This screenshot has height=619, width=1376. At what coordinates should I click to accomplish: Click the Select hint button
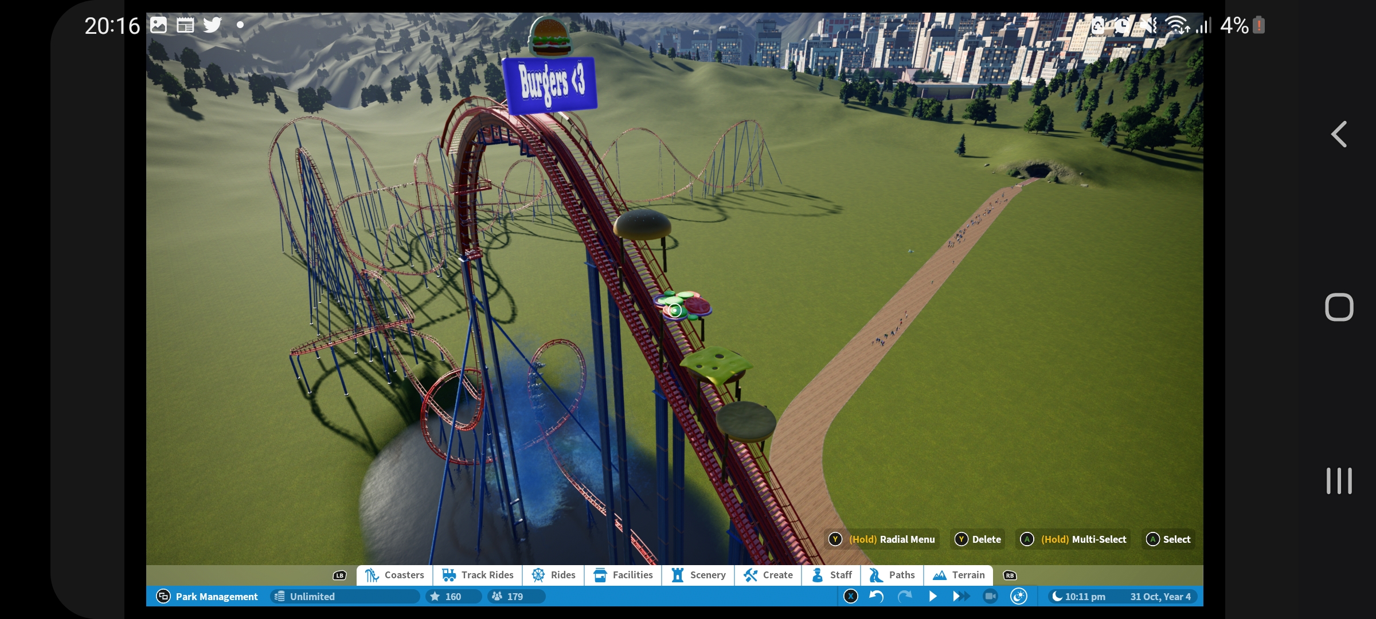1168,539
